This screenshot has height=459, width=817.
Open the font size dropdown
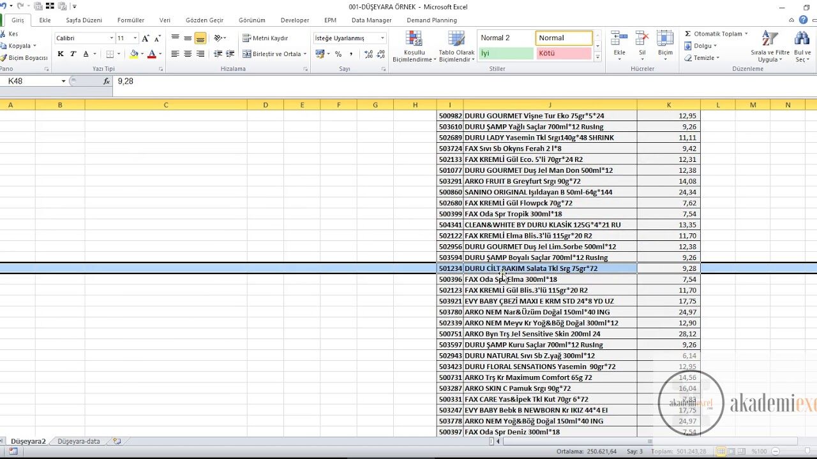(x=135, y=38)
